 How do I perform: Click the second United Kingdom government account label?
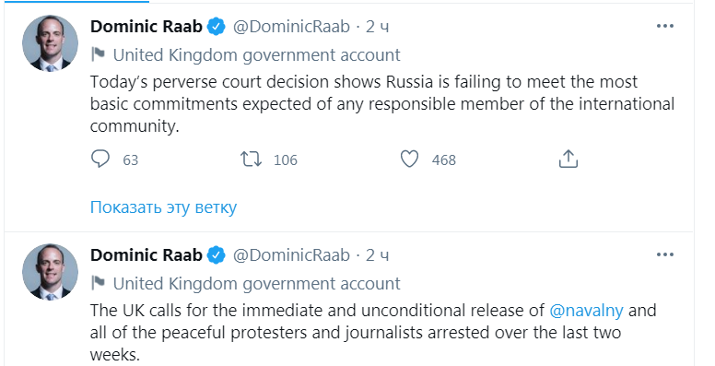coord(257,283)
